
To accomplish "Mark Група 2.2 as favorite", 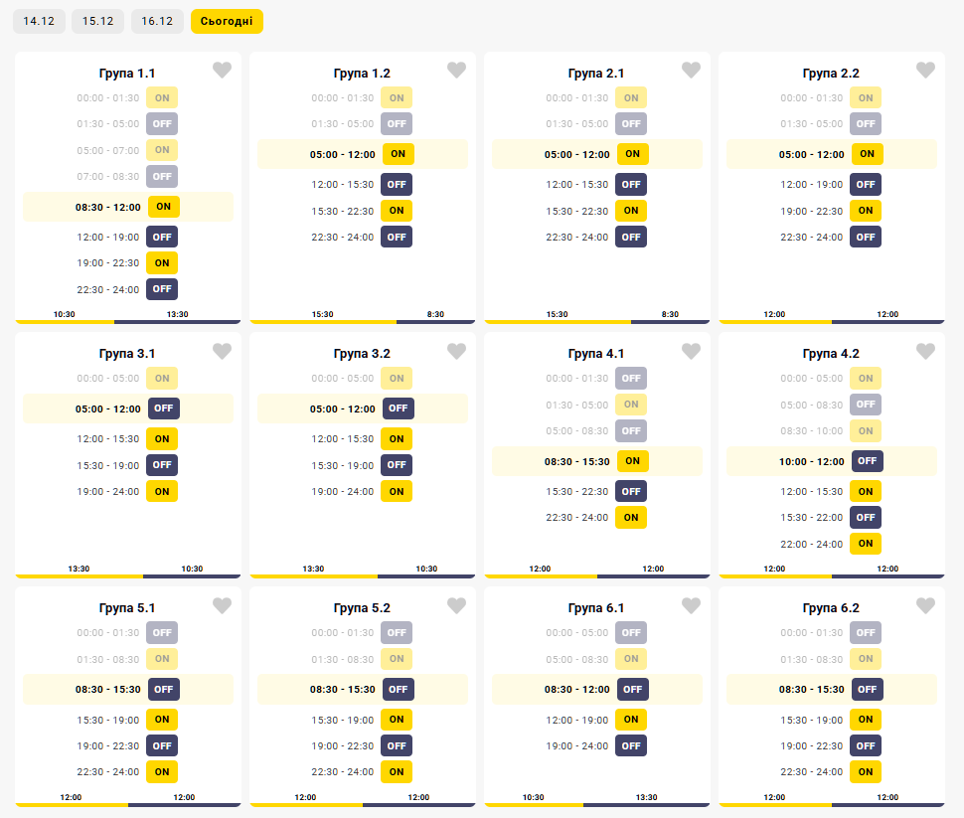I will coord(925,71).
